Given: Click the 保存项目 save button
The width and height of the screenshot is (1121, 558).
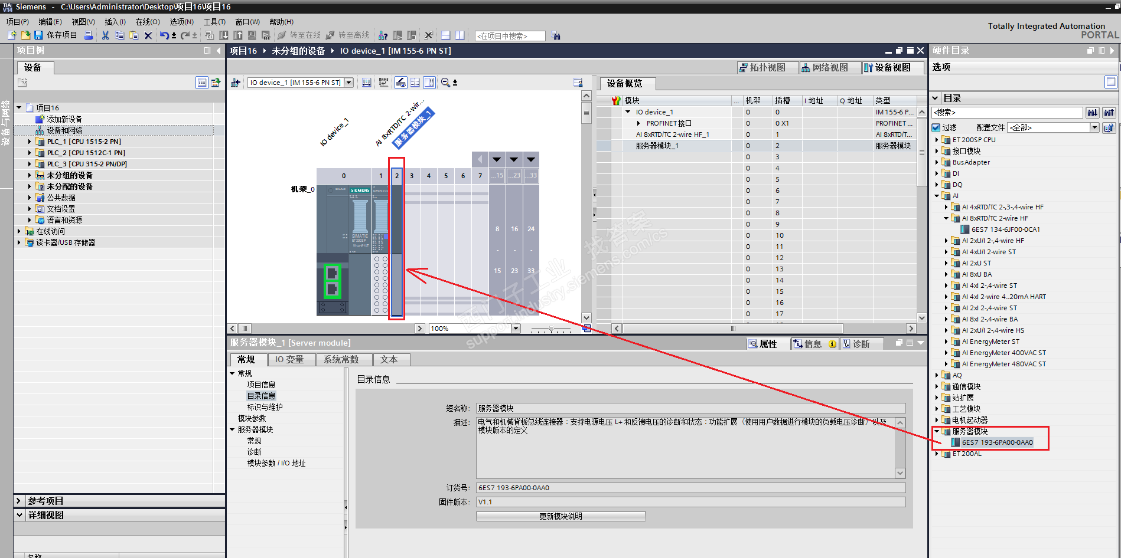Looking at the screenshot, I should click(56, 35).
